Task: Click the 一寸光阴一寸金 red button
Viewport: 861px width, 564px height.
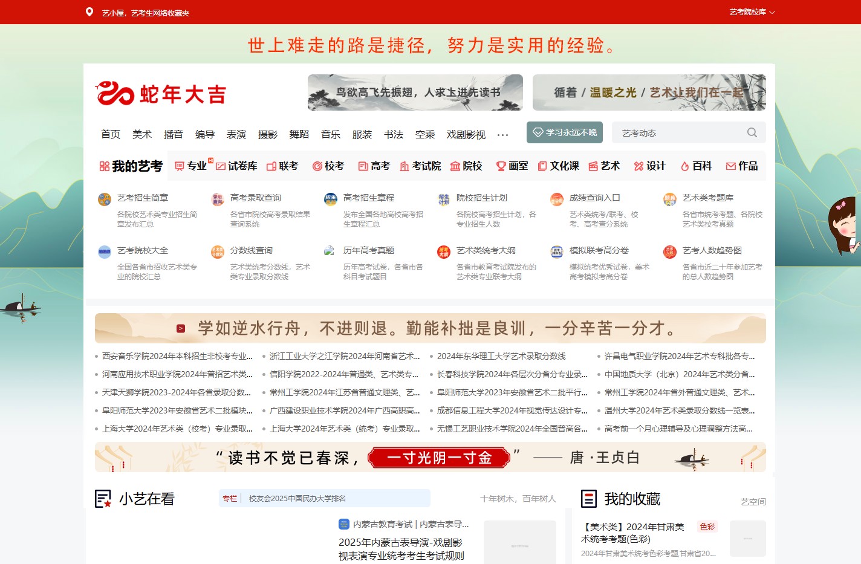Action: click(x=440, y=458)
